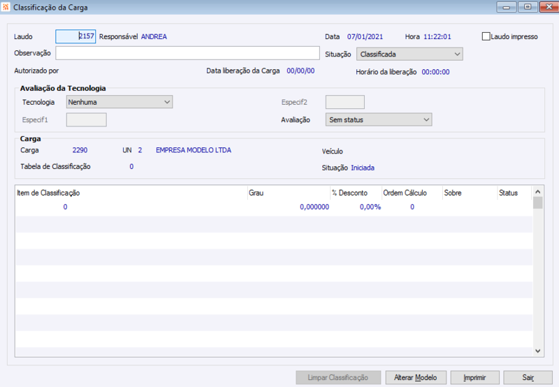The image size is (559, 387).
Task: Click scroll down arrow of classification grid
Action: (x=538, y=351)
